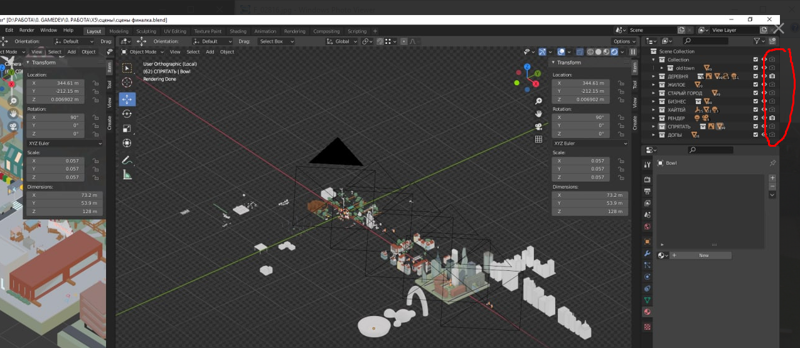The width and height of the screenshot is (800, 348).
Task: Activate the highlighted Move tool
Action: coord(127,99)
